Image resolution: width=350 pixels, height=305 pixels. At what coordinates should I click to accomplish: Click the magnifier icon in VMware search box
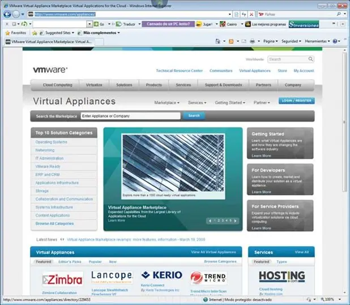coord(310,59)
